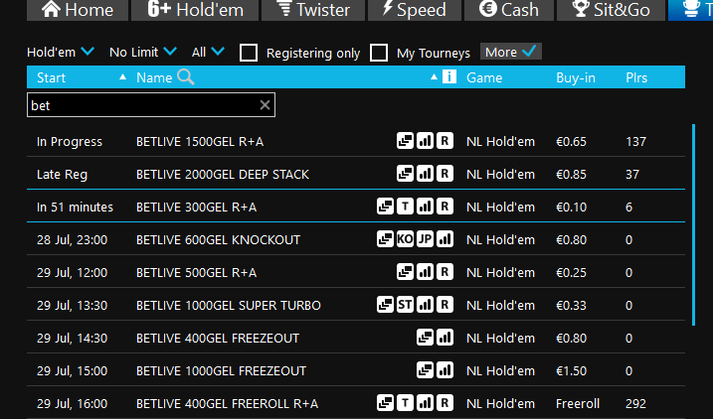Expand the Hold'em game type dropdown
This screenshot has height=419, width=713.
point(61,53)
